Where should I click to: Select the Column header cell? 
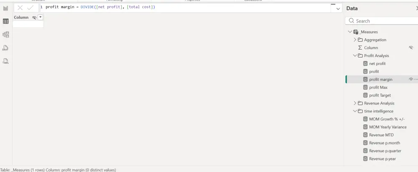28,17
